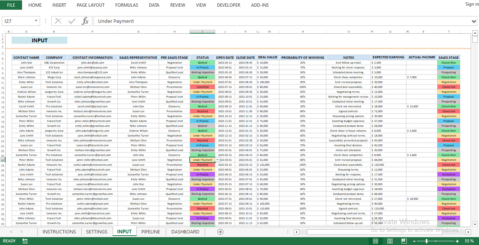Click vertical scrollbar up arrow
Viewport: 479px width, 245px height.
pyautogui.click(x=475, y=33)
